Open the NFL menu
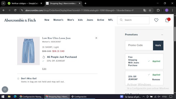The height and width of the screenshot is (99, 176). 111,20
